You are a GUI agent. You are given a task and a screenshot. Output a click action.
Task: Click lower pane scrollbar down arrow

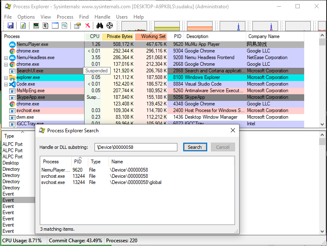tap(322, 231)
